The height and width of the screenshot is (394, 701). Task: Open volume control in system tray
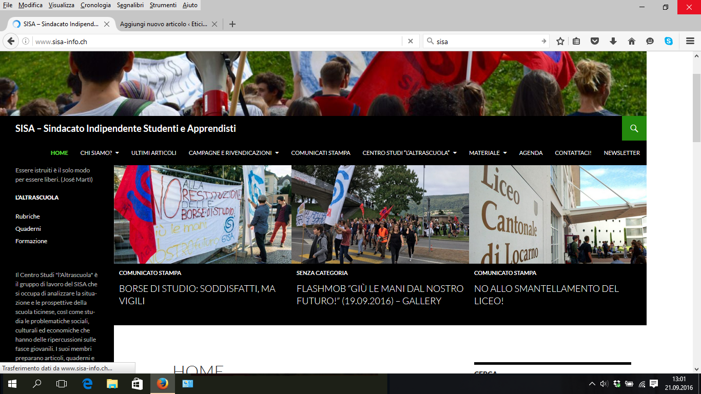pyautogui.click(x=604, y=384)
